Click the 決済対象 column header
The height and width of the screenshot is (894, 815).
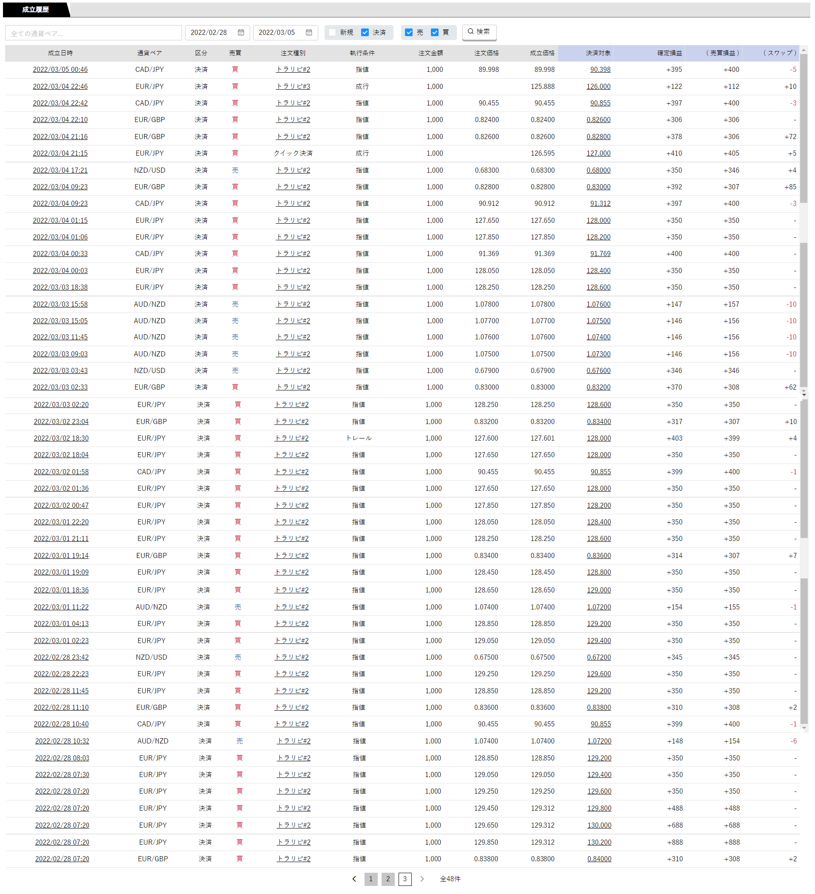[598, 53]
